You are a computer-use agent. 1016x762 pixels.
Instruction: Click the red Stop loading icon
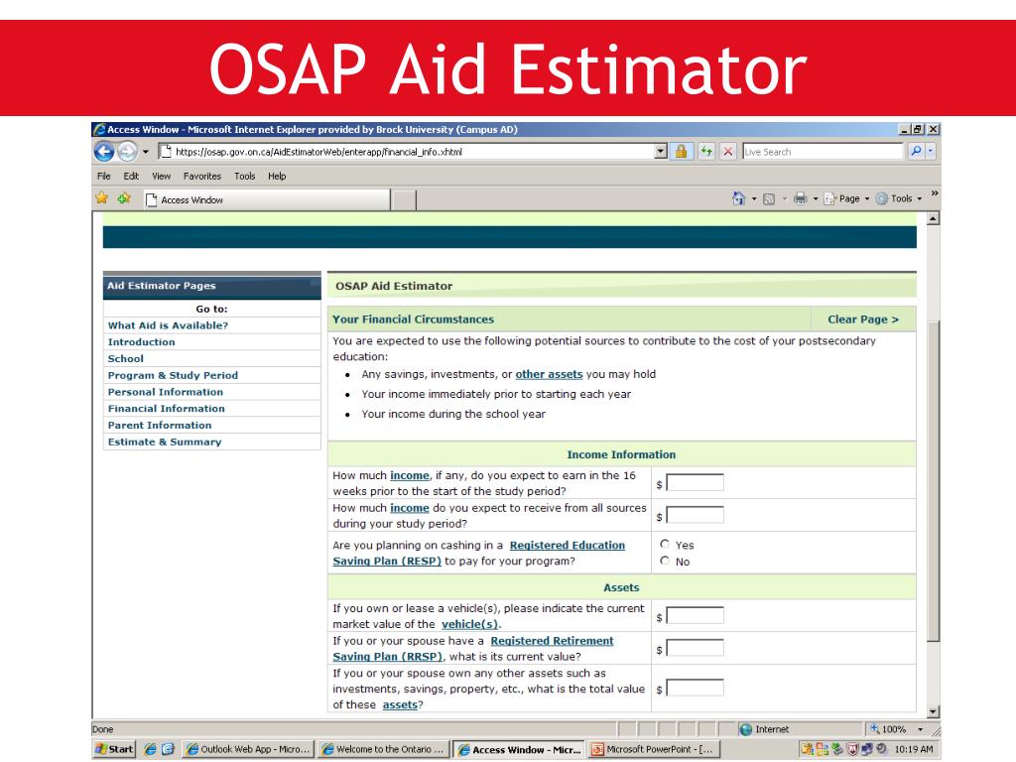click(x=728, y=152)
